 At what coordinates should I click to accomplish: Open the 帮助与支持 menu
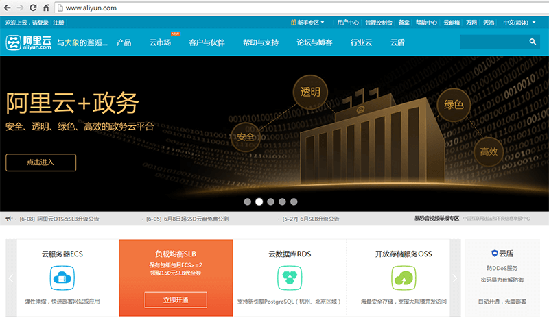pos(261,42)
